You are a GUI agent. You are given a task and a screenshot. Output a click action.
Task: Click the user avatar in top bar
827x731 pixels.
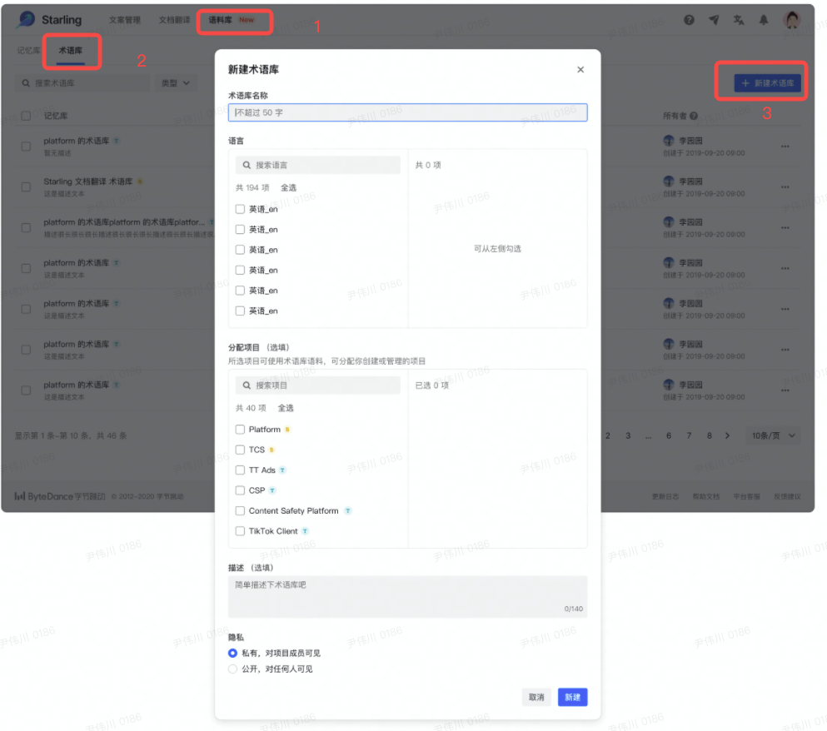791,20
